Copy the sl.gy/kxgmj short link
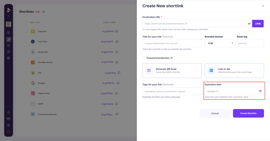 (117, 104)
